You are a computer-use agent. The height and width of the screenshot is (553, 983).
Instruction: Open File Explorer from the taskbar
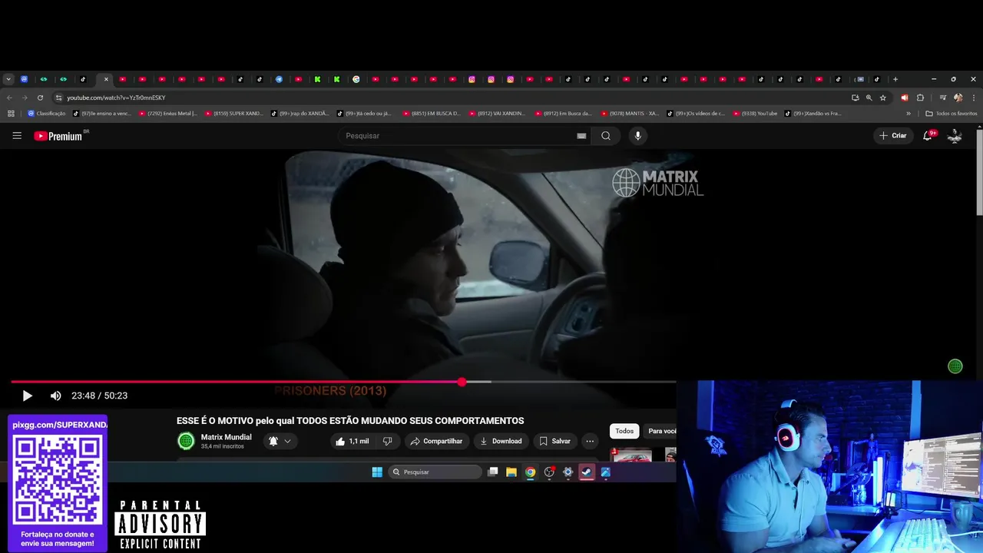pos(511,472)
